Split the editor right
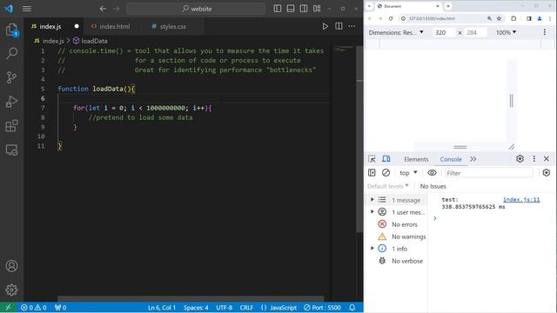The image size is (557, 313). point(339,26)
